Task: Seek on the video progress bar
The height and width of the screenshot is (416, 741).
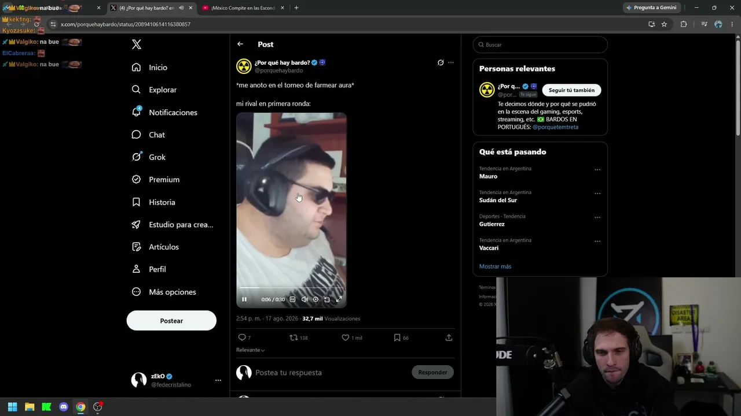Action: (291, 287)
